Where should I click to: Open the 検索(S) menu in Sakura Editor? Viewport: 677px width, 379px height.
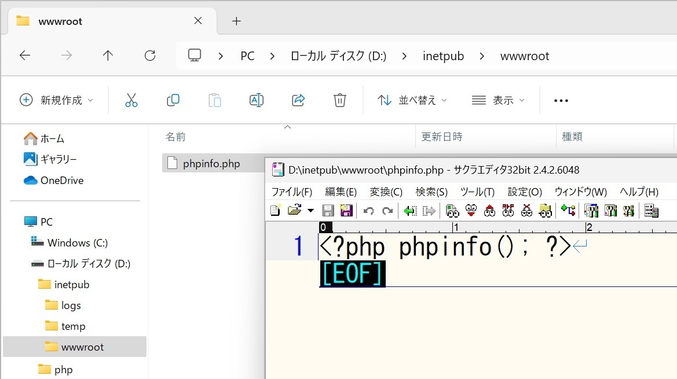click(430, 192)
